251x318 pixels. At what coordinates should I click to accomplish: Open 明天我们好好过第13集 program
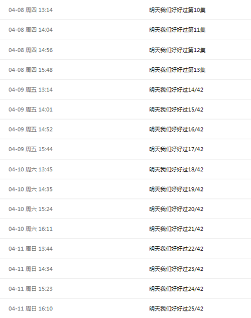[177, 70]
